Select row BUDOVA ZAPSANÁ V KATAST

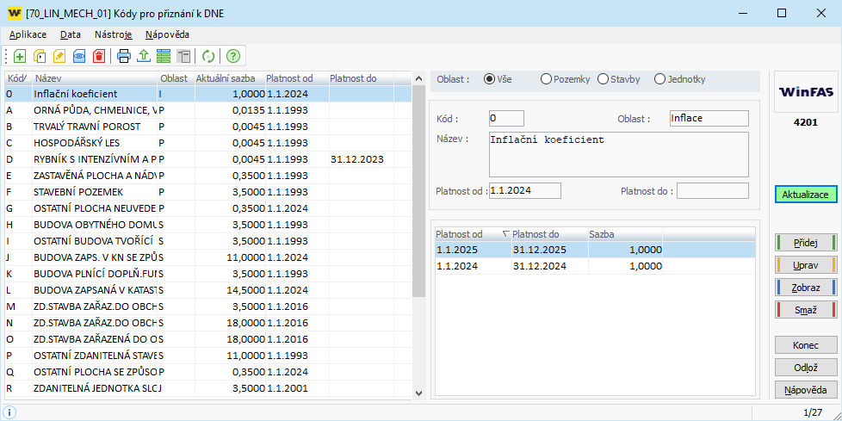(207, 290)
